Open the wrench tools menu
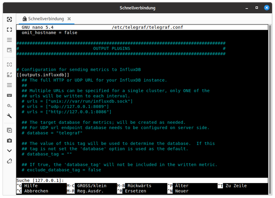The width and height of the screenshot is (275, 198). 9,116
